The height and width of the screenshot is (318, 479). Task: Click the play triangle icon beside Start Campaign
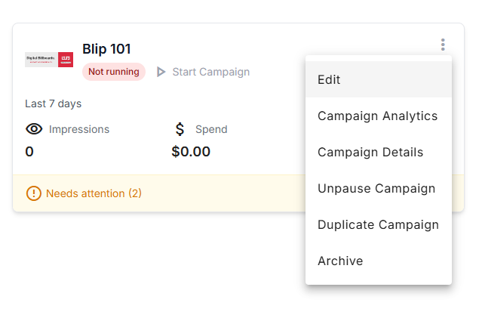click(161, 72)
